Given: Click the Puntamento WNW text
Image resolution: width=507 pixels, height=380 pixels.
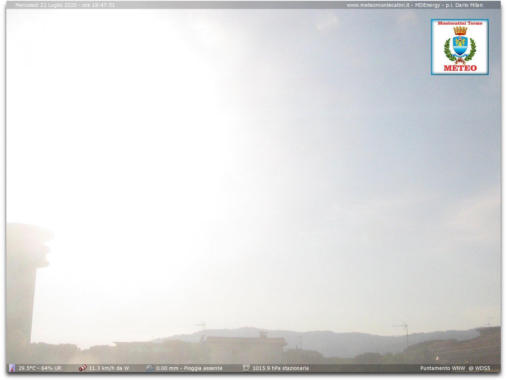Looking at the screenshot, I should (x=443, y=368).
